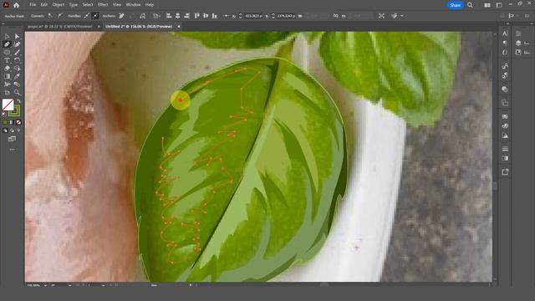535x301 pixels.
Task: Select the Scissors tool
Action: pyautogui.click(x=7, y=84)
